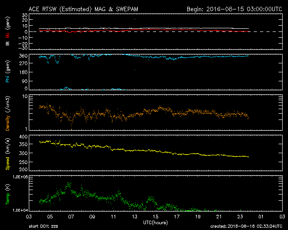This screenshot has width=288, height=230.
Task: Click the green "Temp (K)" axis label
Action: 8,195
